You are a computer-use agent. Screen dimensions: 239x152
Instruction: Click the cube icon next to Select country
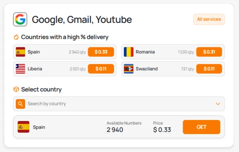point(16,89)
